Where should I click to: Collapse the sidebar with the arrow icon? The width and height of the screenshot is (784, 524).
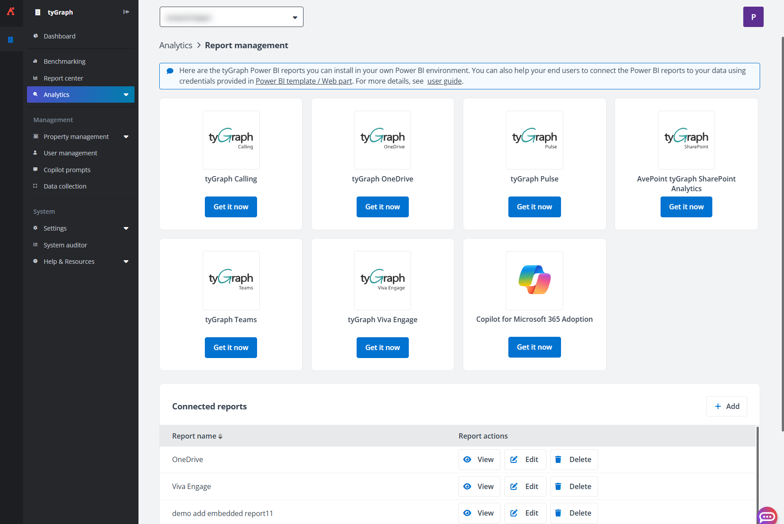126,12
